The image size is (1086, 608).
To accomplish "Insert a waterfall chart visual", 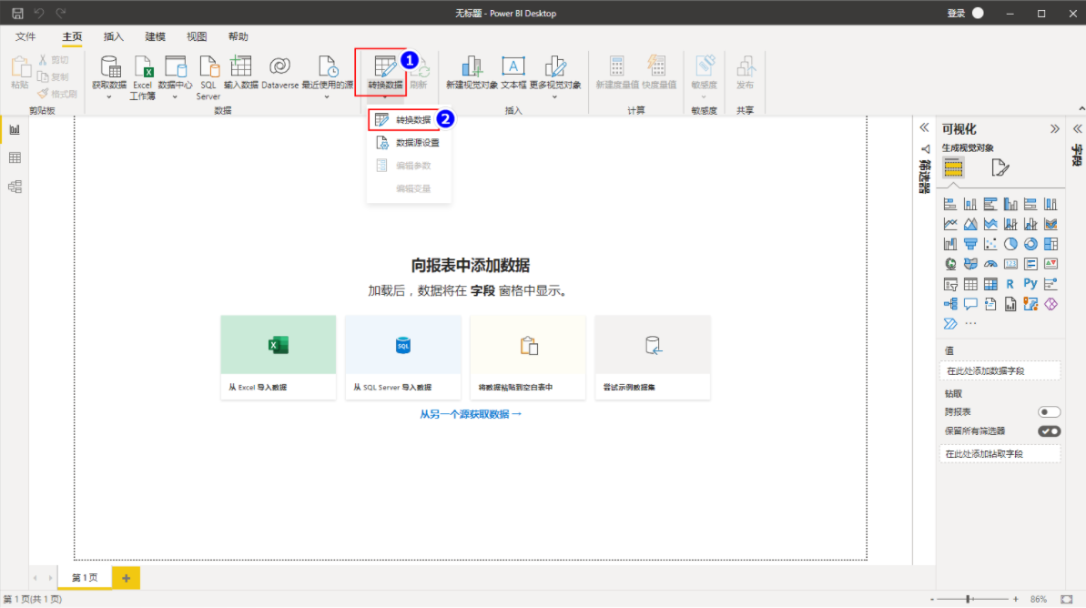I will pos(950,245).
